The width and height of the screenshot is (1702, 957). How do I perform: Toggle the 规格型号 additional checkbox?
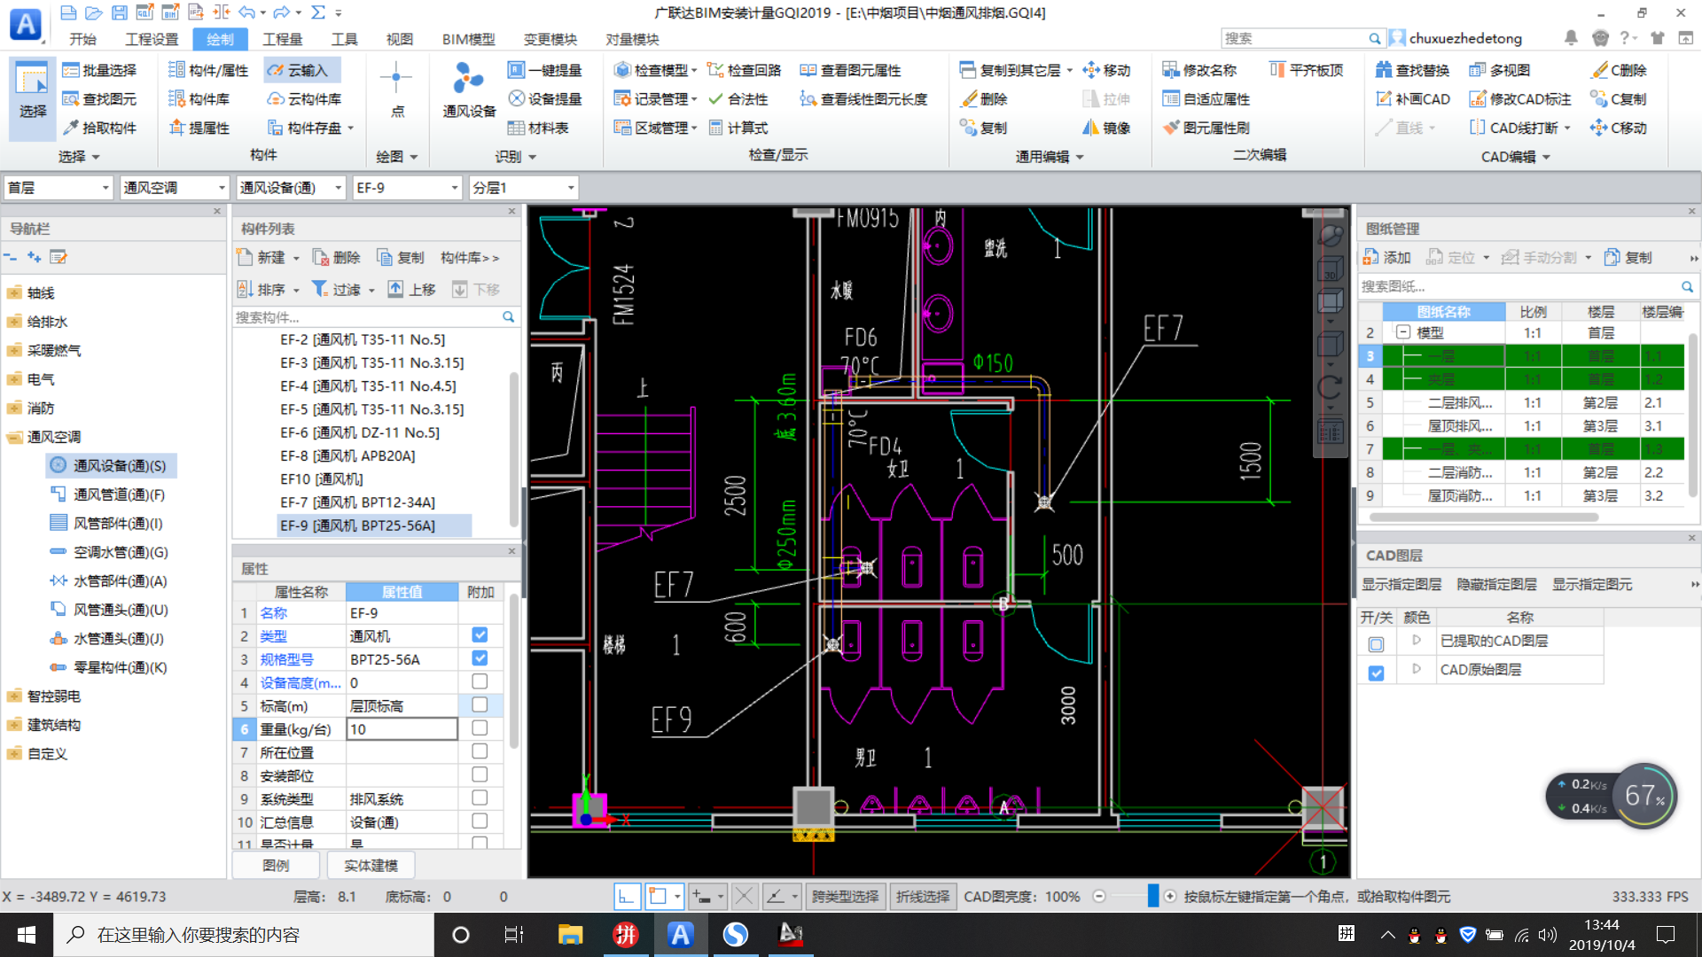480,658
